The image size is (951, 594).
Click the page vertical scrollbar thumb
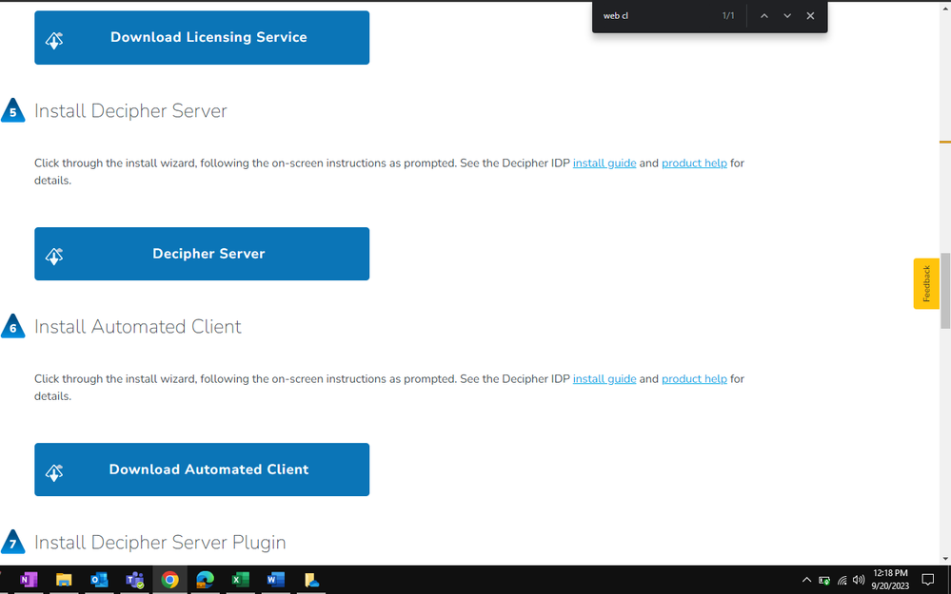pyautogui.click(x=945, y=291)
